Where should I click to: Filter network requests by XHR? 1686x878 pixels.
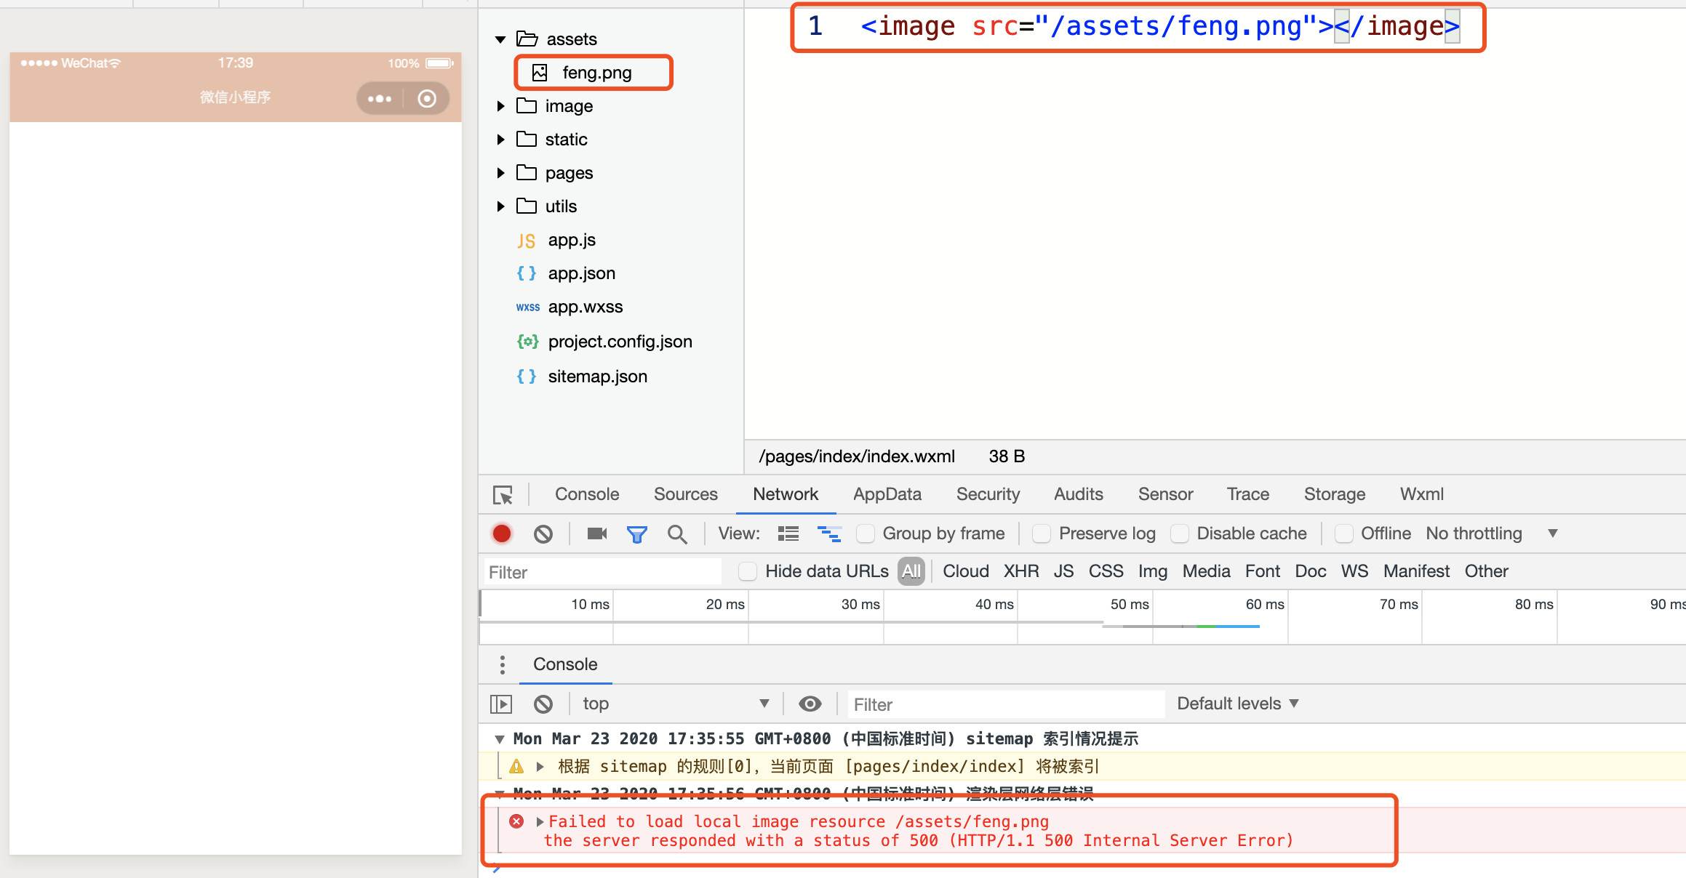pyautogui.click(x=1020, y=571)
